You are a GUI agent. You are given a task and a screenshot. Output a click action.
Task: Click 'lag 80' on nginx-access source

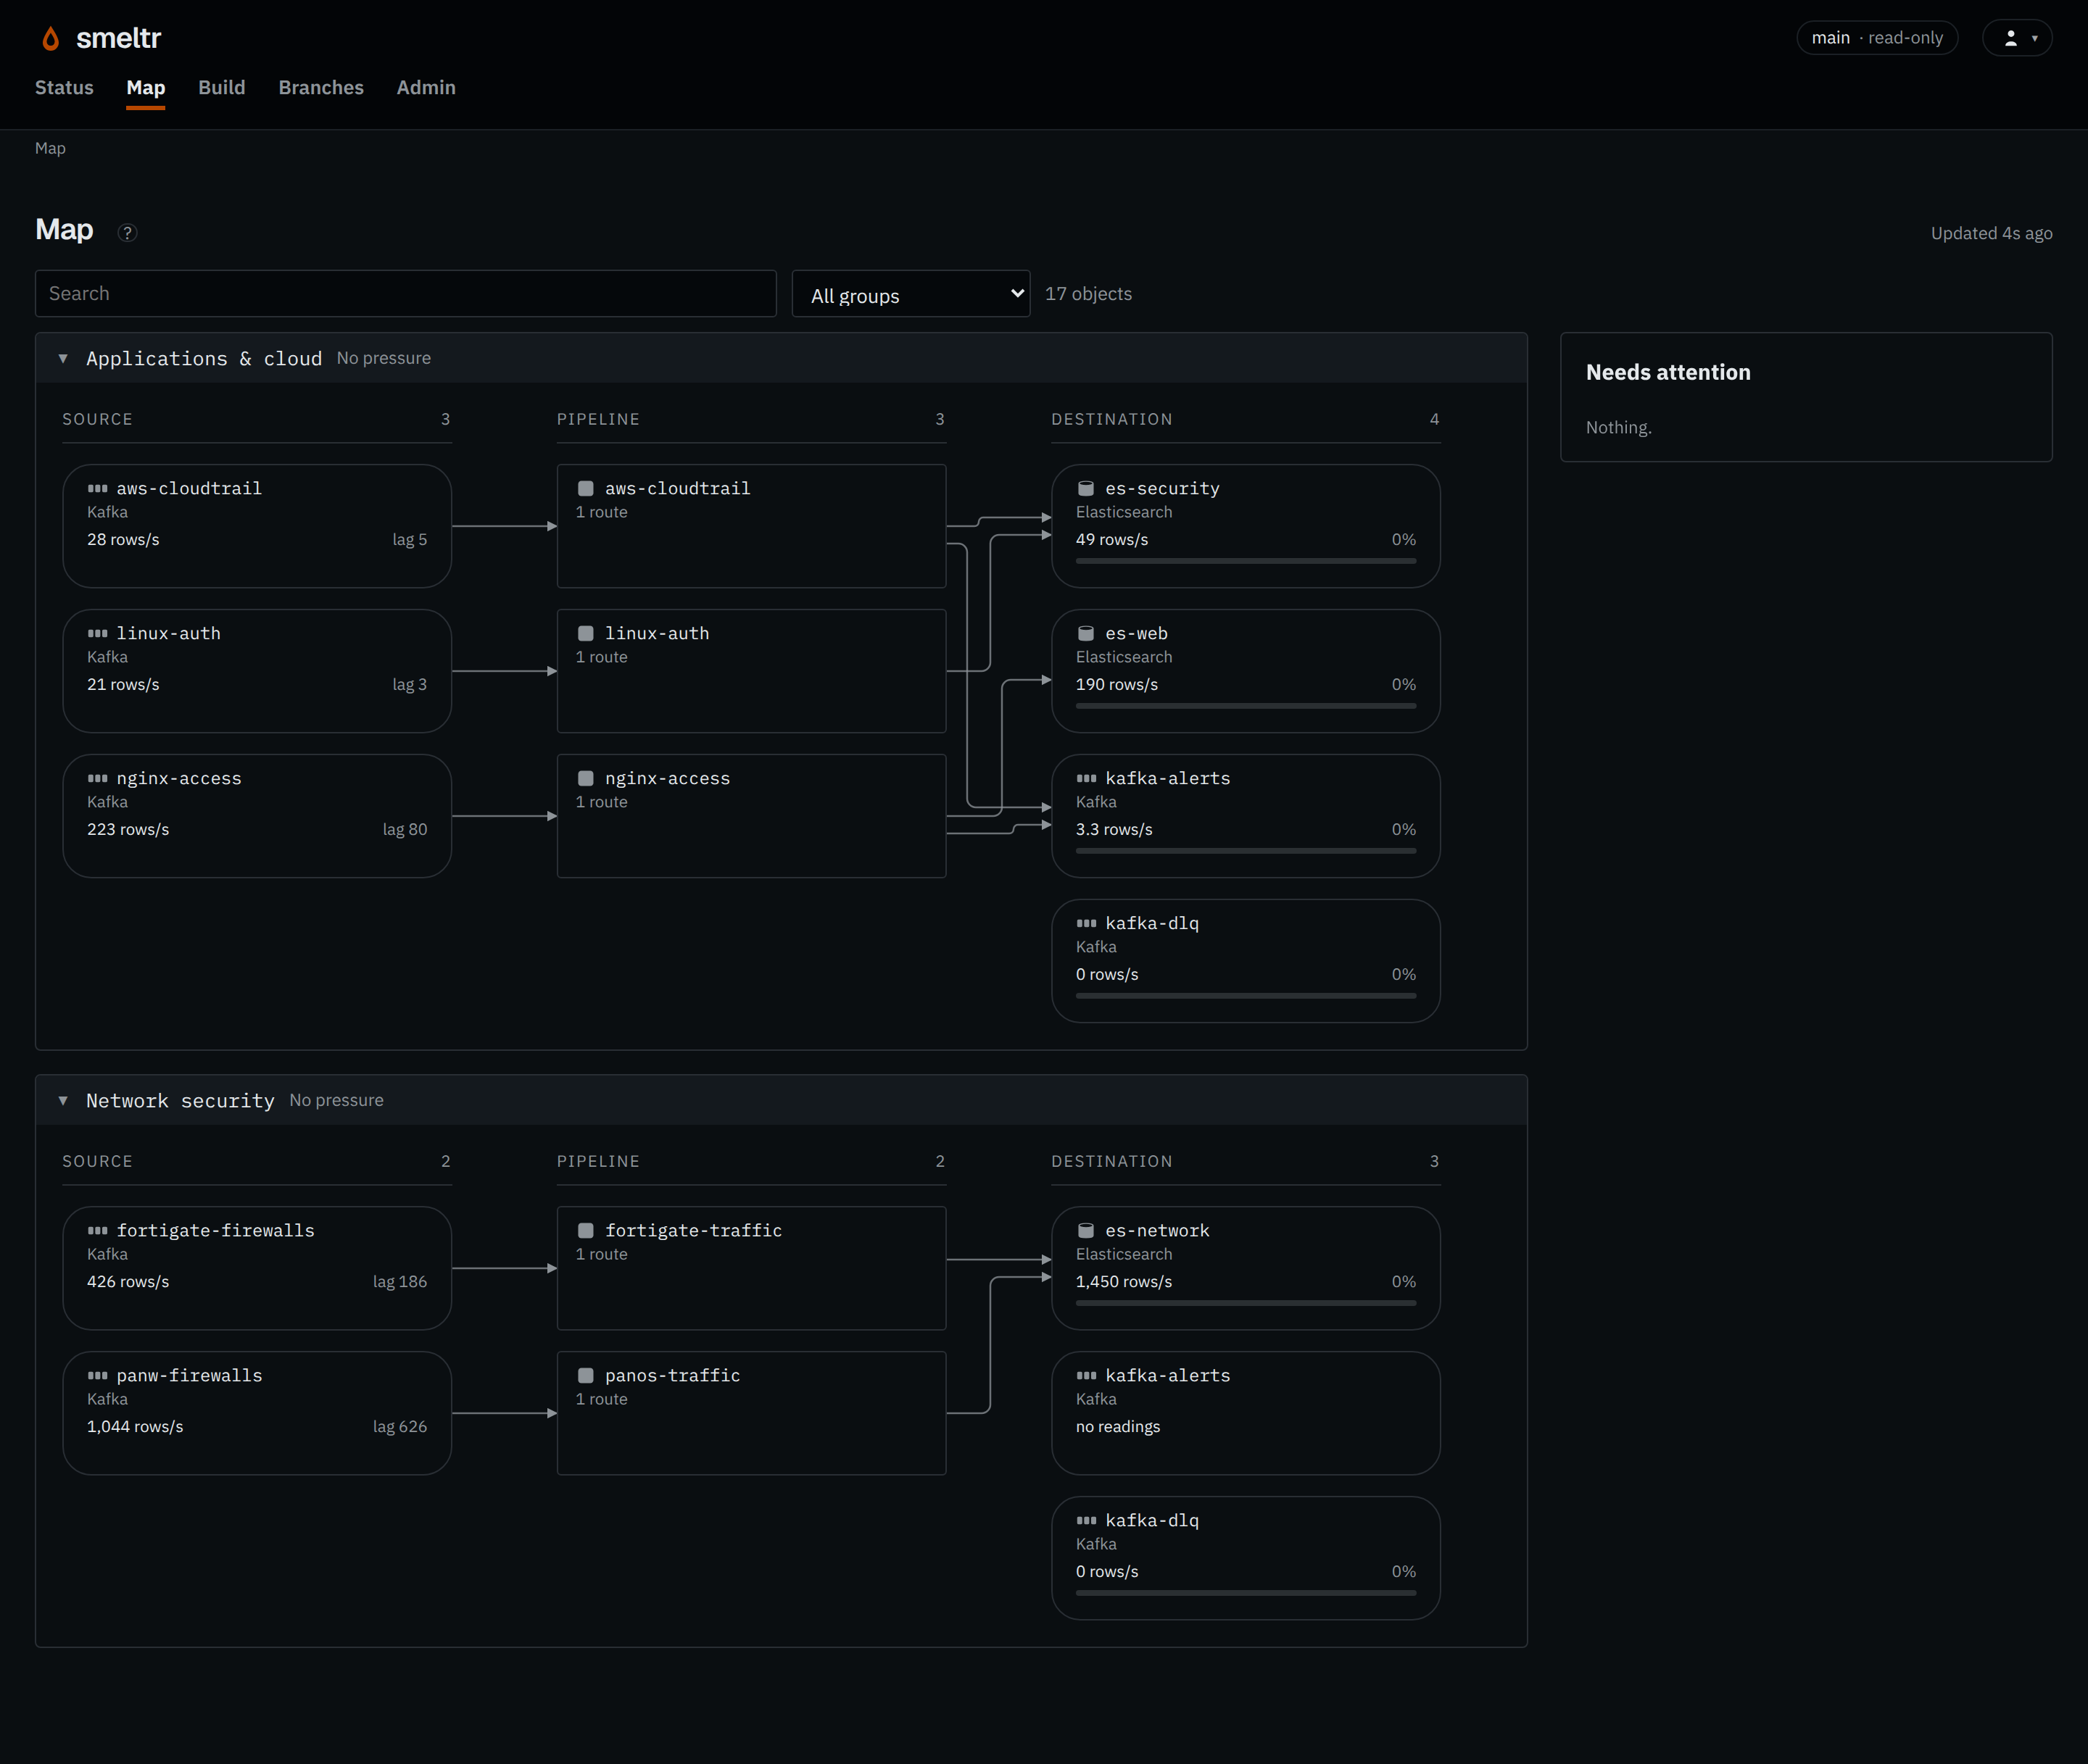(x=405, y=830)
